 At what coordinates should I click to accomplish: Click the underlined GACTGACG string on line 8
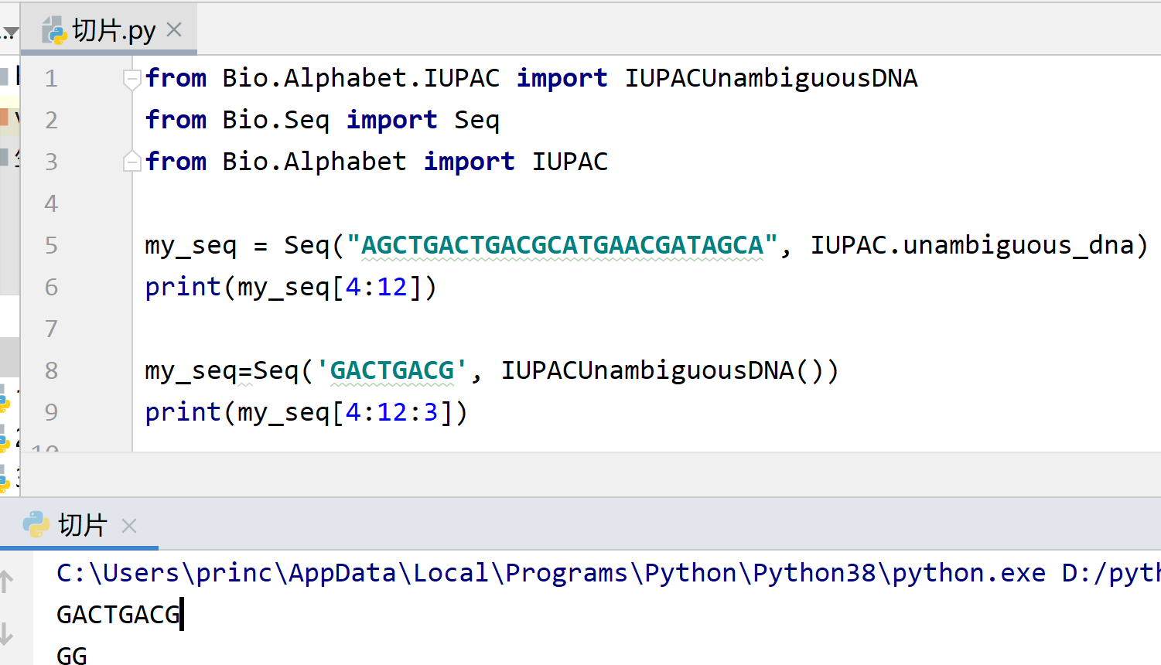click(x=391, y=370)
